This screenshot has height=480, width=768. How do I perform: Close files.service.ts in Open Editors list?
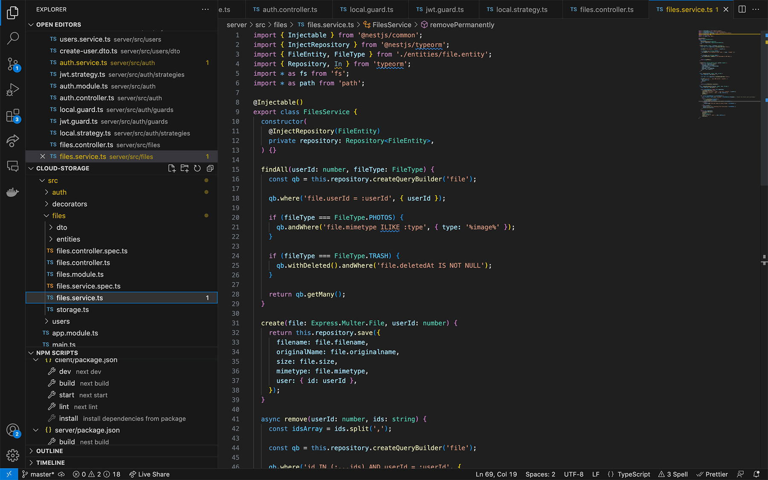[43, 157]
